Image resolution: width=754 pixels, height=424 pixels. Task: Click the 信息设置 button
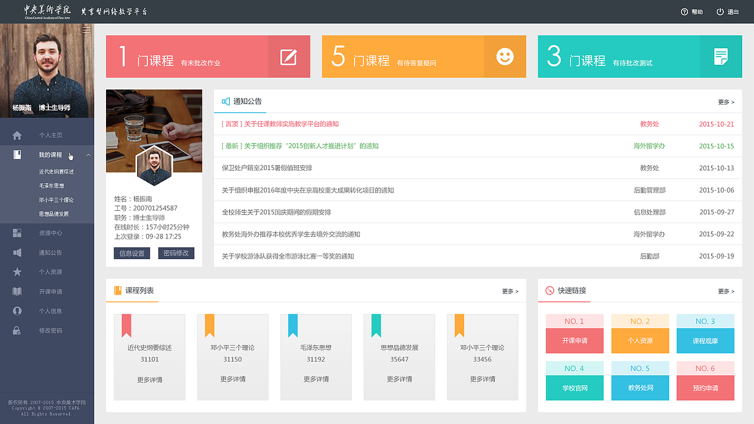(131, 253)
